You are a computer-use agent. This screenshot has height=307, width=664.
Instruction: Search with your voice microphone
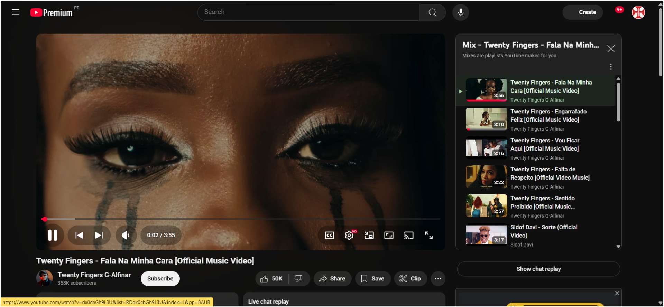[461, 12]
